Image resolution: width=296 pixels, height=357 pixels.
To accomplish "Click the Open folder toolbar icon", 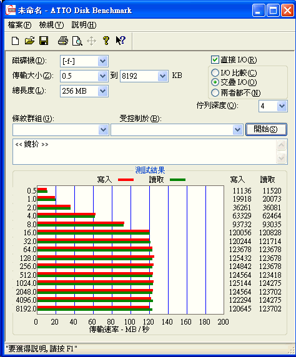I will [x=29, y=41].
